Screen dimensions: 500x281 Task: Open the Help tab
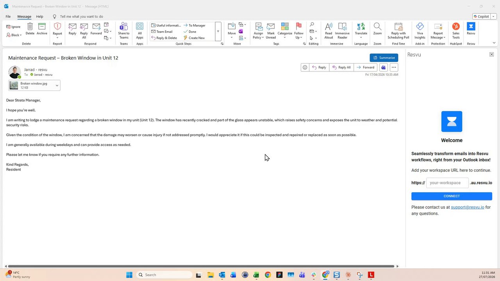[39, 17]
